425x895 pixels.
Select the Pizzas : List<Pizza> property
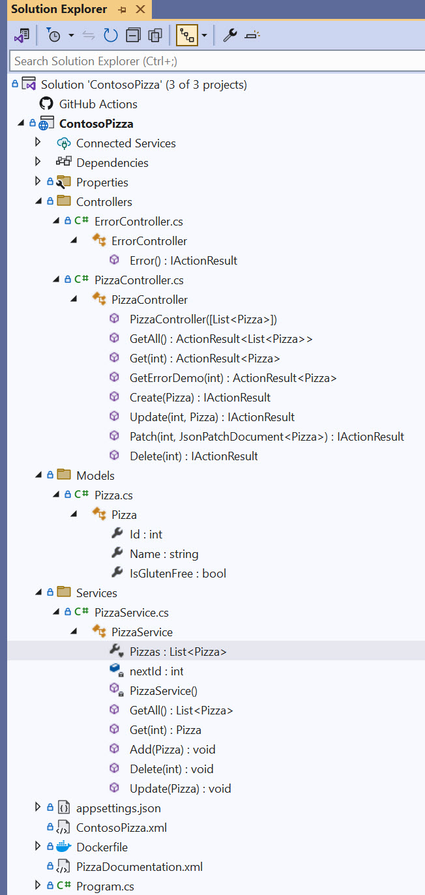tap(178, 651)
